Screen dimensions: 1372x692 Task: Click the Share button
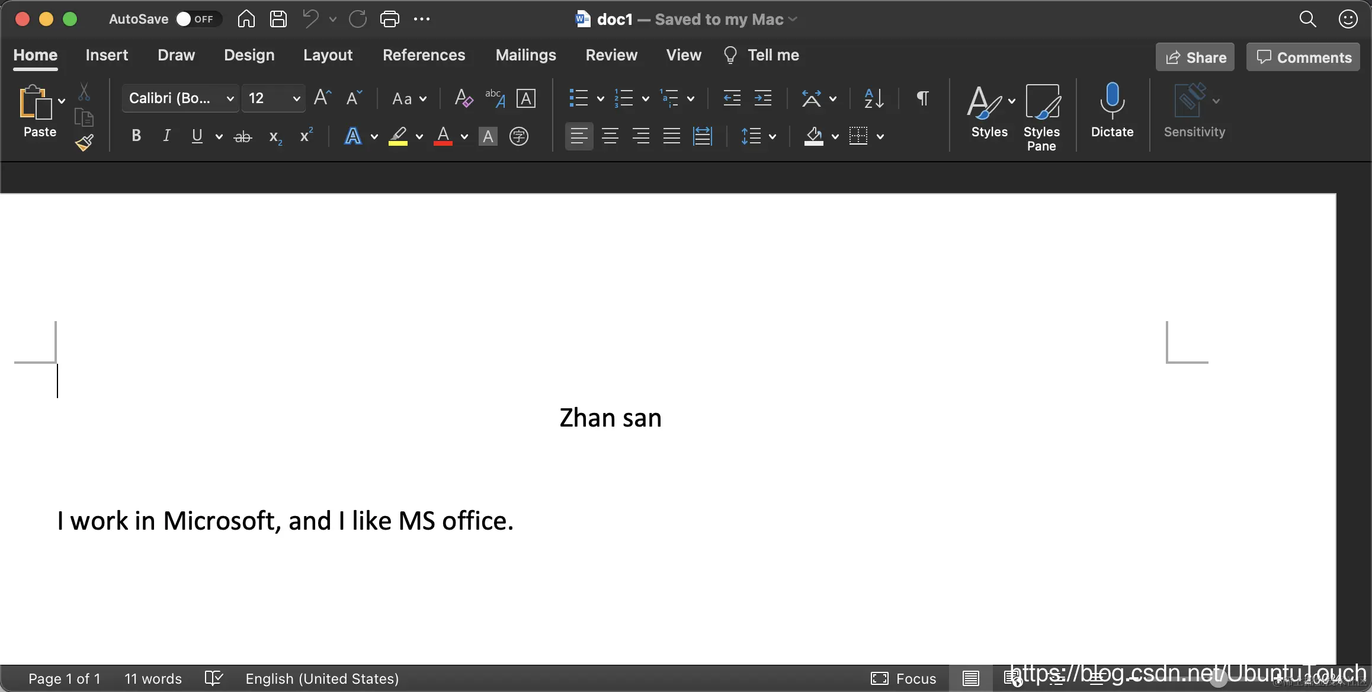[x=1195, y=57]
